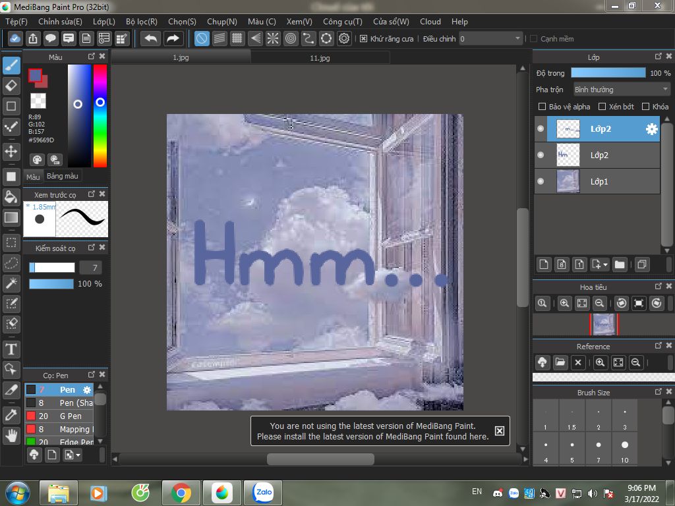Screen dimensions: 675x506
Task: Toggle transparent color swatch in Màu panel
Action: (x=38, y=101)
